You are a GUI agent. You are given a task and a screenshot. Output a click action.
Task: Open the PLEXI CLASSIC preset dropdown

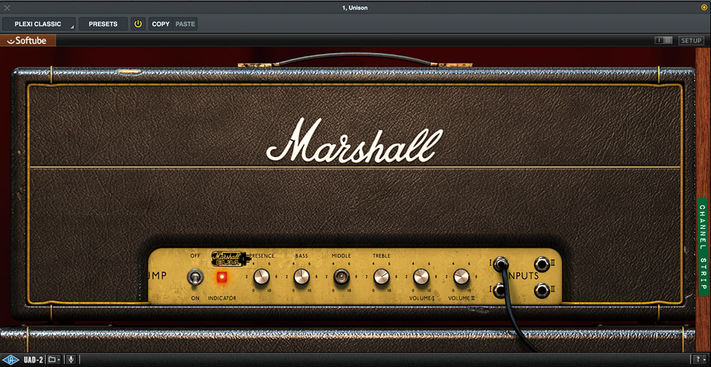click(x=39, y=24)
